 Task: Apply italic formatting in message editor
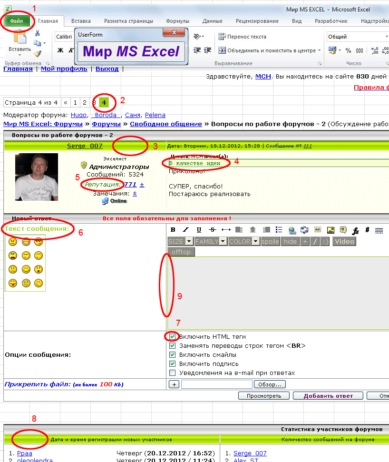tap(185, 230)
